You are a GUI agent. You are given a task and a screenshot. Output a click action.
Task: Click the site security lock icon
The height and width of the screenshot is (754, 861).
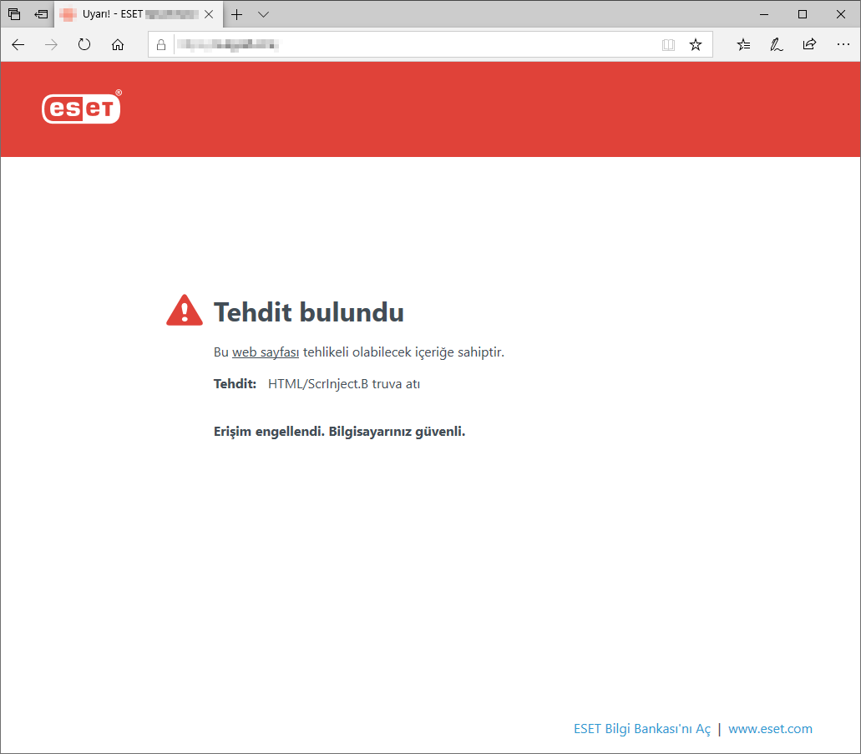point(160,45)
